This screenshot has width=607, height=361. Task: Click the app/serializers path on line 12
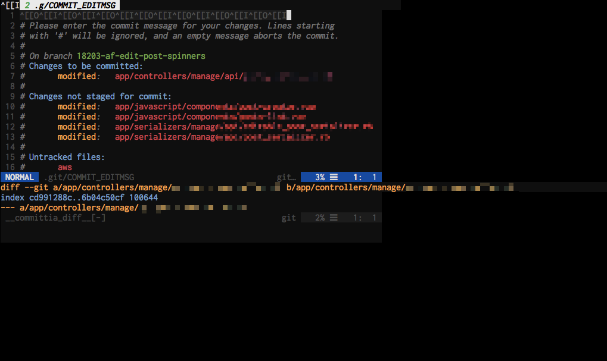pos(244,127)
